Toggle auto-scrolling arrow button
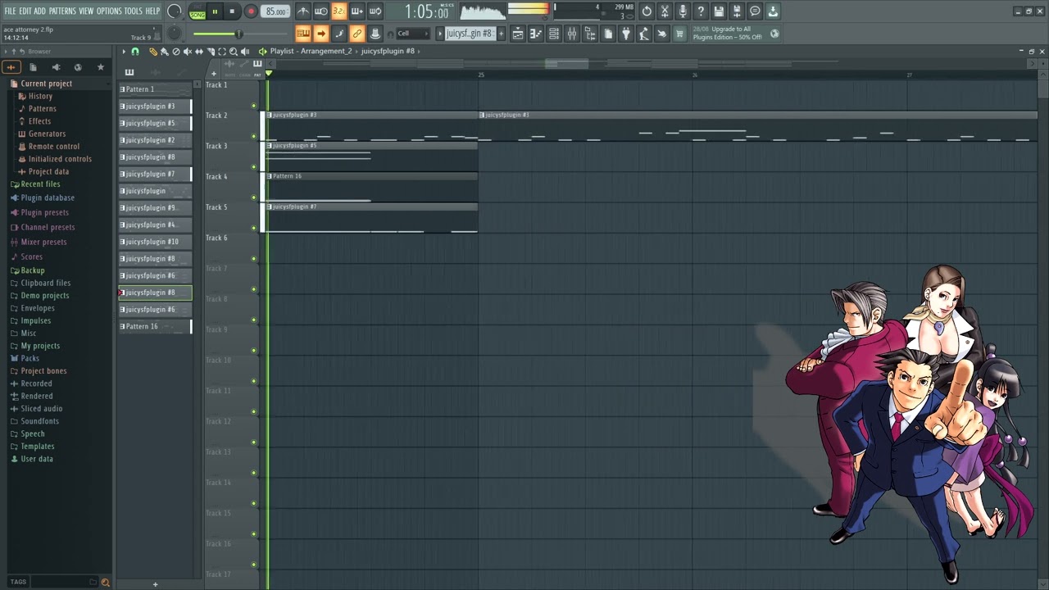1049x590 pixels. pos(321,34)
